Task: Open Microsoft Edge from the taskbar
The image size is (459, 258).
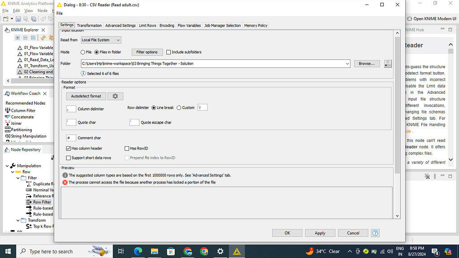Action: click(137, 251)
